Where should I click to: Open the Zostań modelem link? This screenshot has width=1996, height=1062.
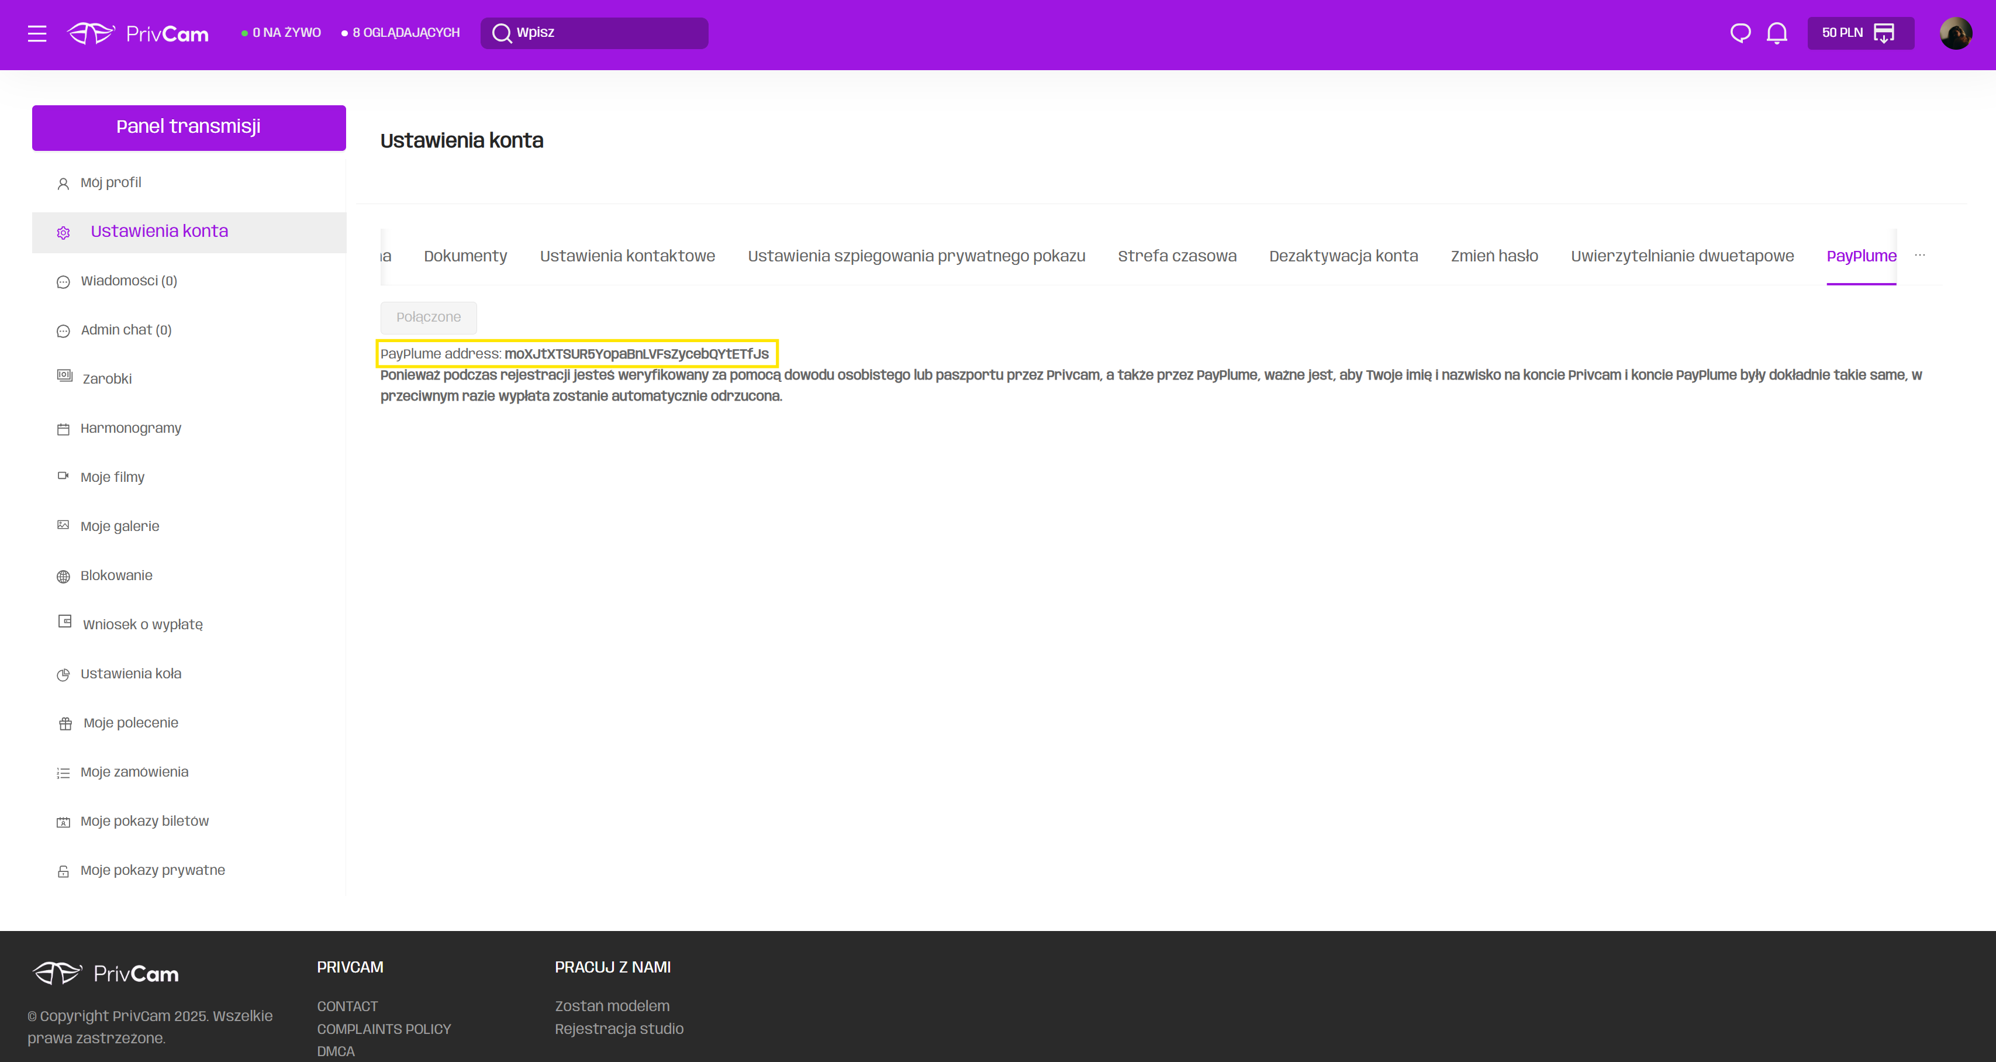(612, 1005)
